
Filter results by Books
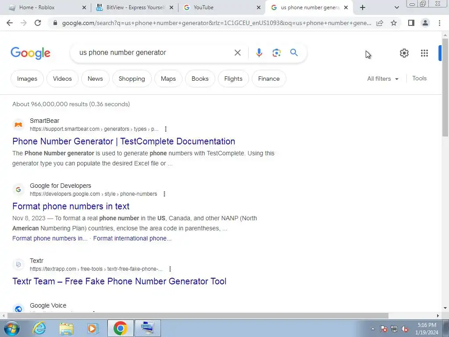tap(200, 79)
